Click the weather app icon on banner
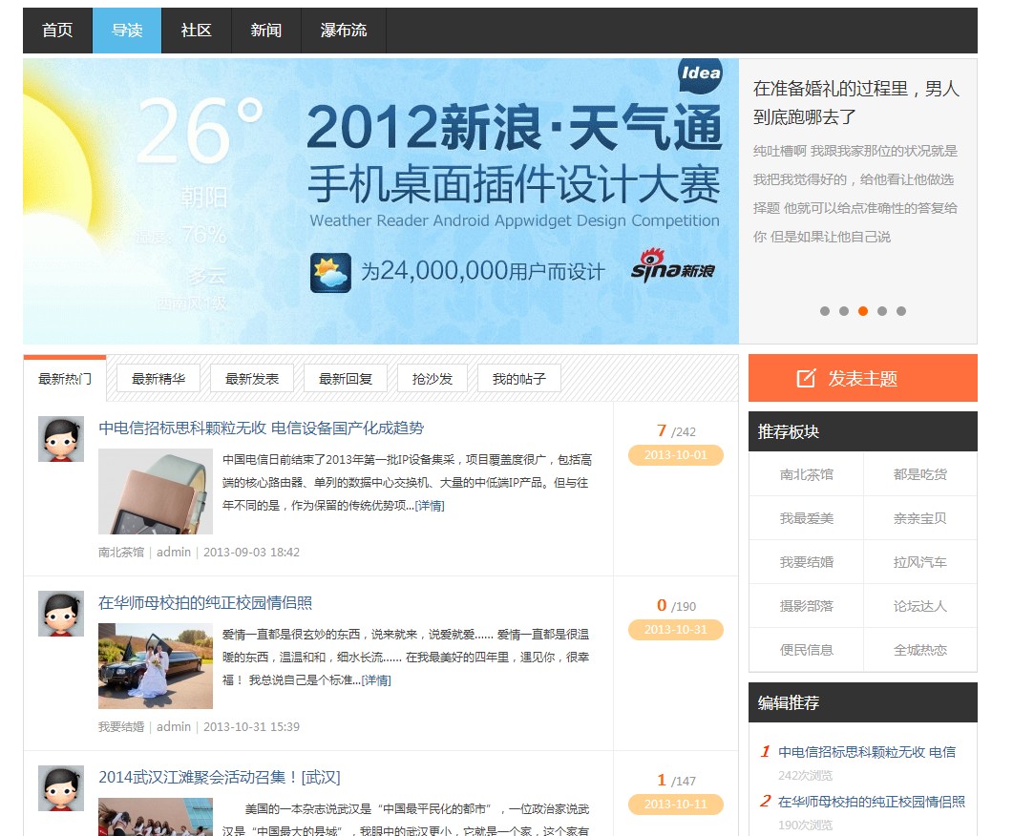The image size is (1013, 836). [x=330, y=273]
